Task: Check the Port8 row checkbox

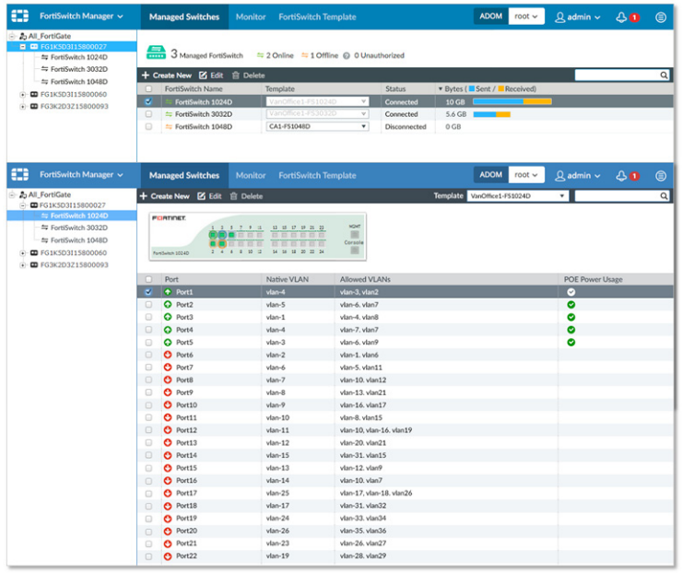Action: click(x=148, y=380)
